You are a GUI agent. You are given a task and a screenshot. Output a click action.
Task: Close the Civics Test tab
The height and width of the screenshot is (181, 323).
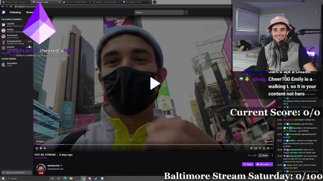point(90,2)
